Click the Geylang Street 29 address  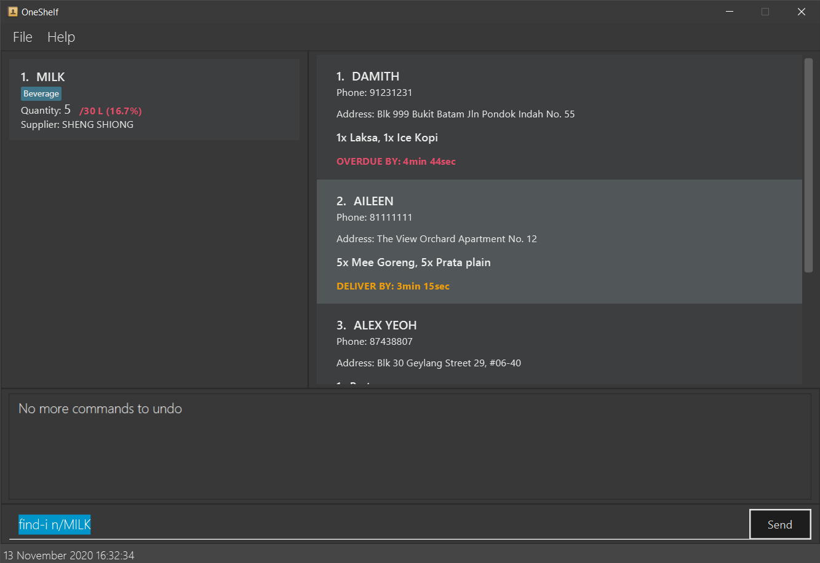coord(428,363)
